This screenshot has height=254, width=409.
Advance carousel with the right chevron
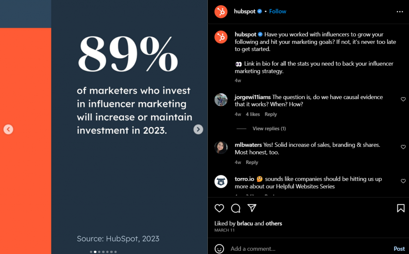point(198,129)
